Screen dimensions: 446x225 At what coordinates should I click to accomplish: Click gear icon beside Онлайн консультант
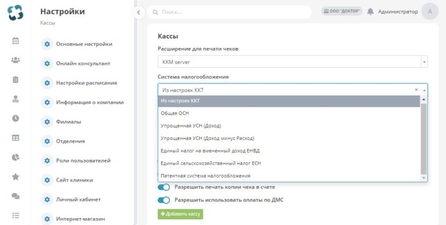click(x=47, y=63)
